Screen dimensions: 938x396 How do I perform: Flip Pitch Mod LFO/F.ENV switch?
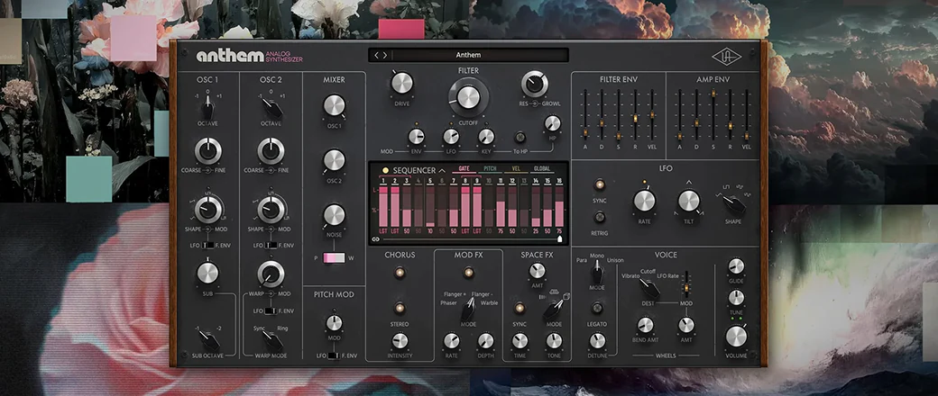(x=333, y=356)
